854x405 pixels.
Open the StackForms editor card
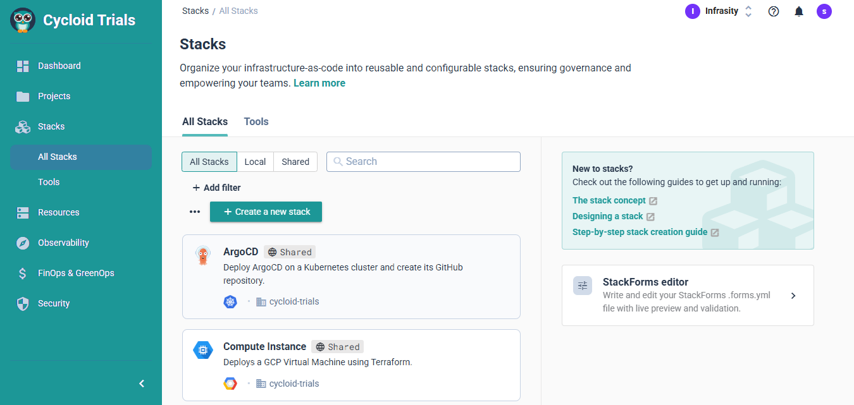(688, 295)
